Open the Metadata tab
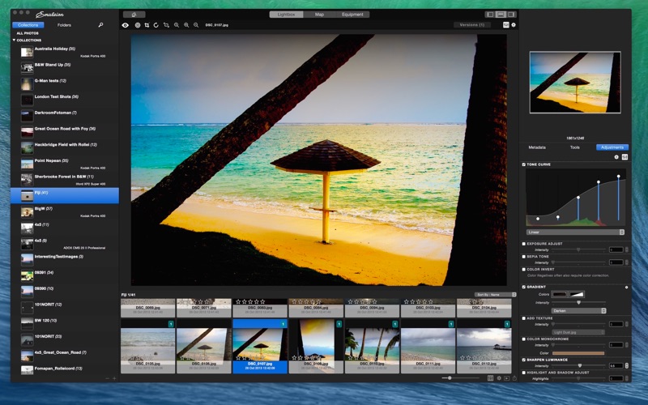This screenshot has width=648, height=405. 537,147
